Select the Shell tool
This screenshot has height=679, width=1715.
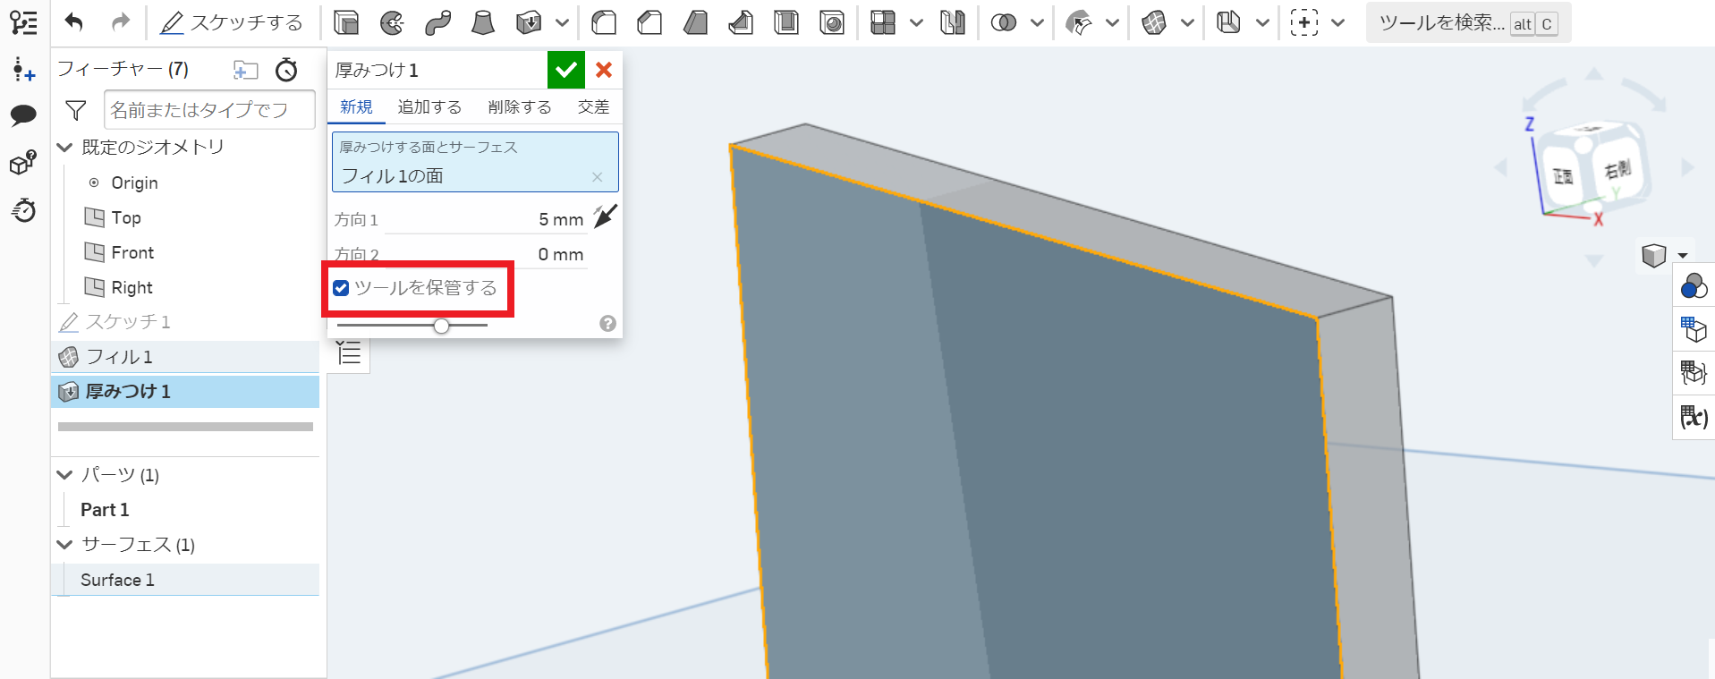[x=786, y=22]
